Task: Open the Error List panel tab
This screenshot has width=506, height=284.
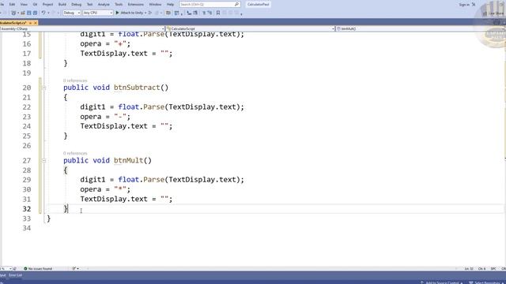Action: click(x=15, y=275)
